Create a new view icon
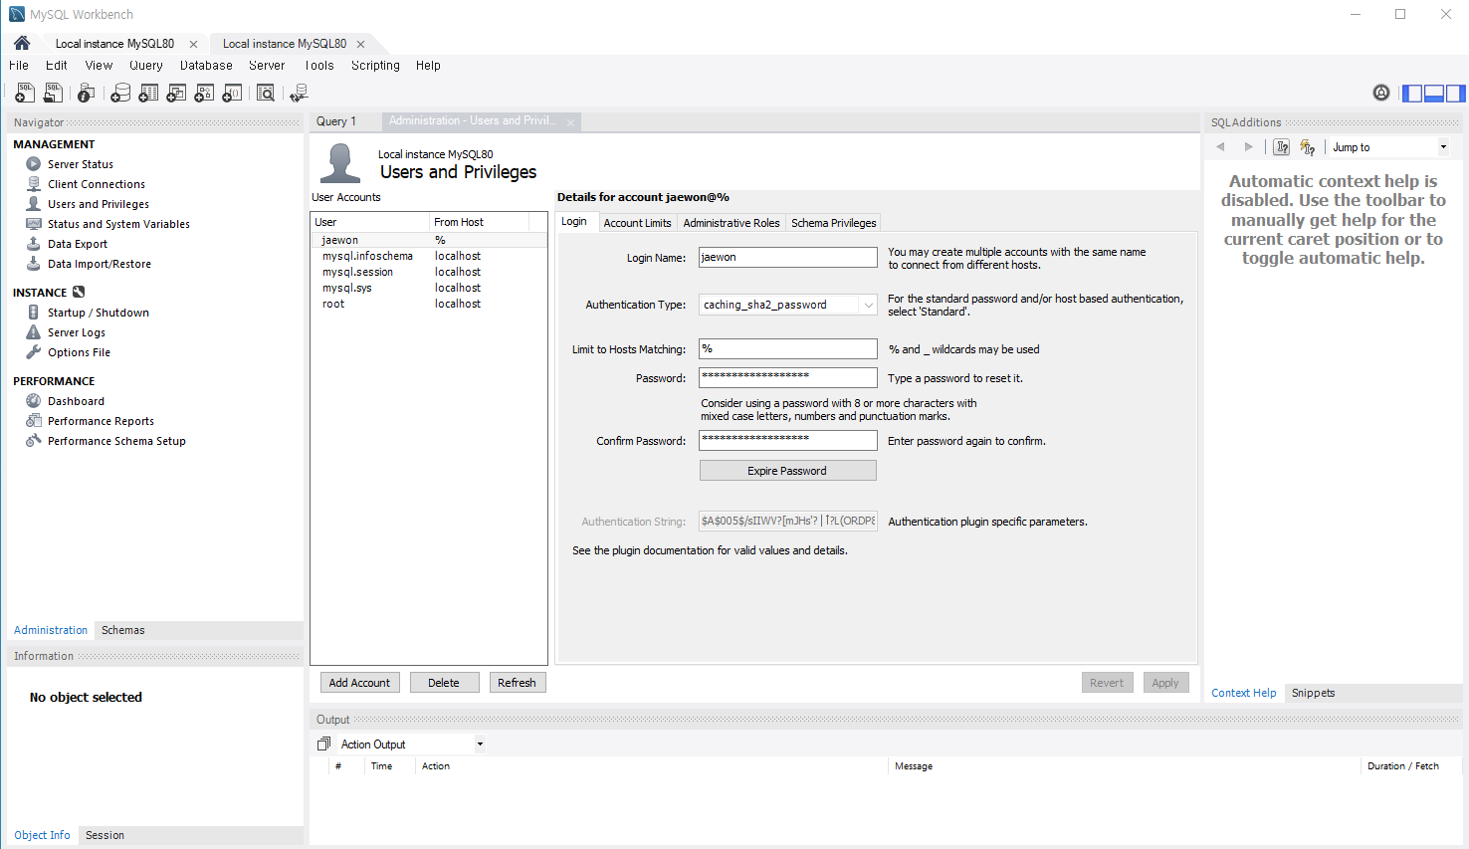 click(x=176, y=93)
